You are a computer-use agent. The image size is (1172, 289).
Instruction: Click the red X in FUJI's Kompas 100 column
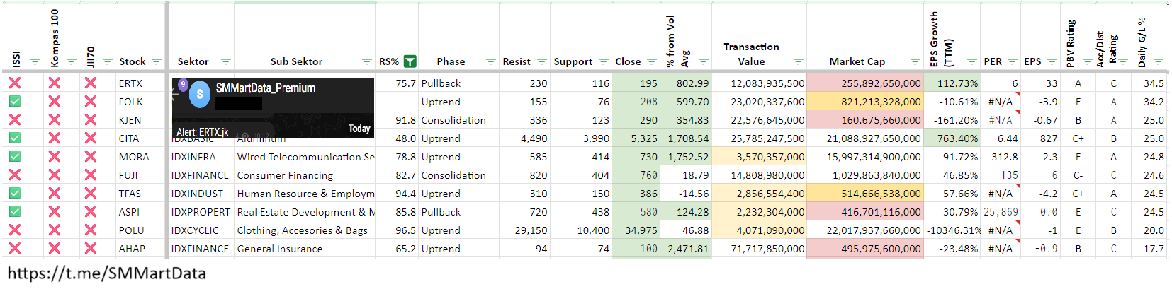point(55,175)
